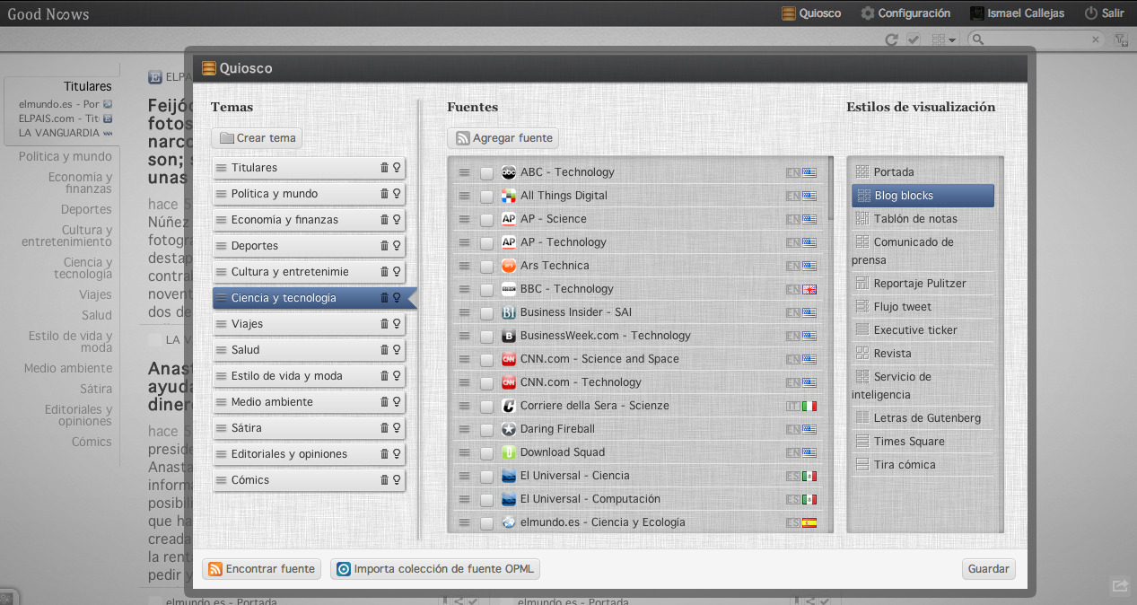Image resolution: width=1137 pixels, height=605 pixels.
Task: Check the ABC - Technology source checkbox
Action: (486, 172)
